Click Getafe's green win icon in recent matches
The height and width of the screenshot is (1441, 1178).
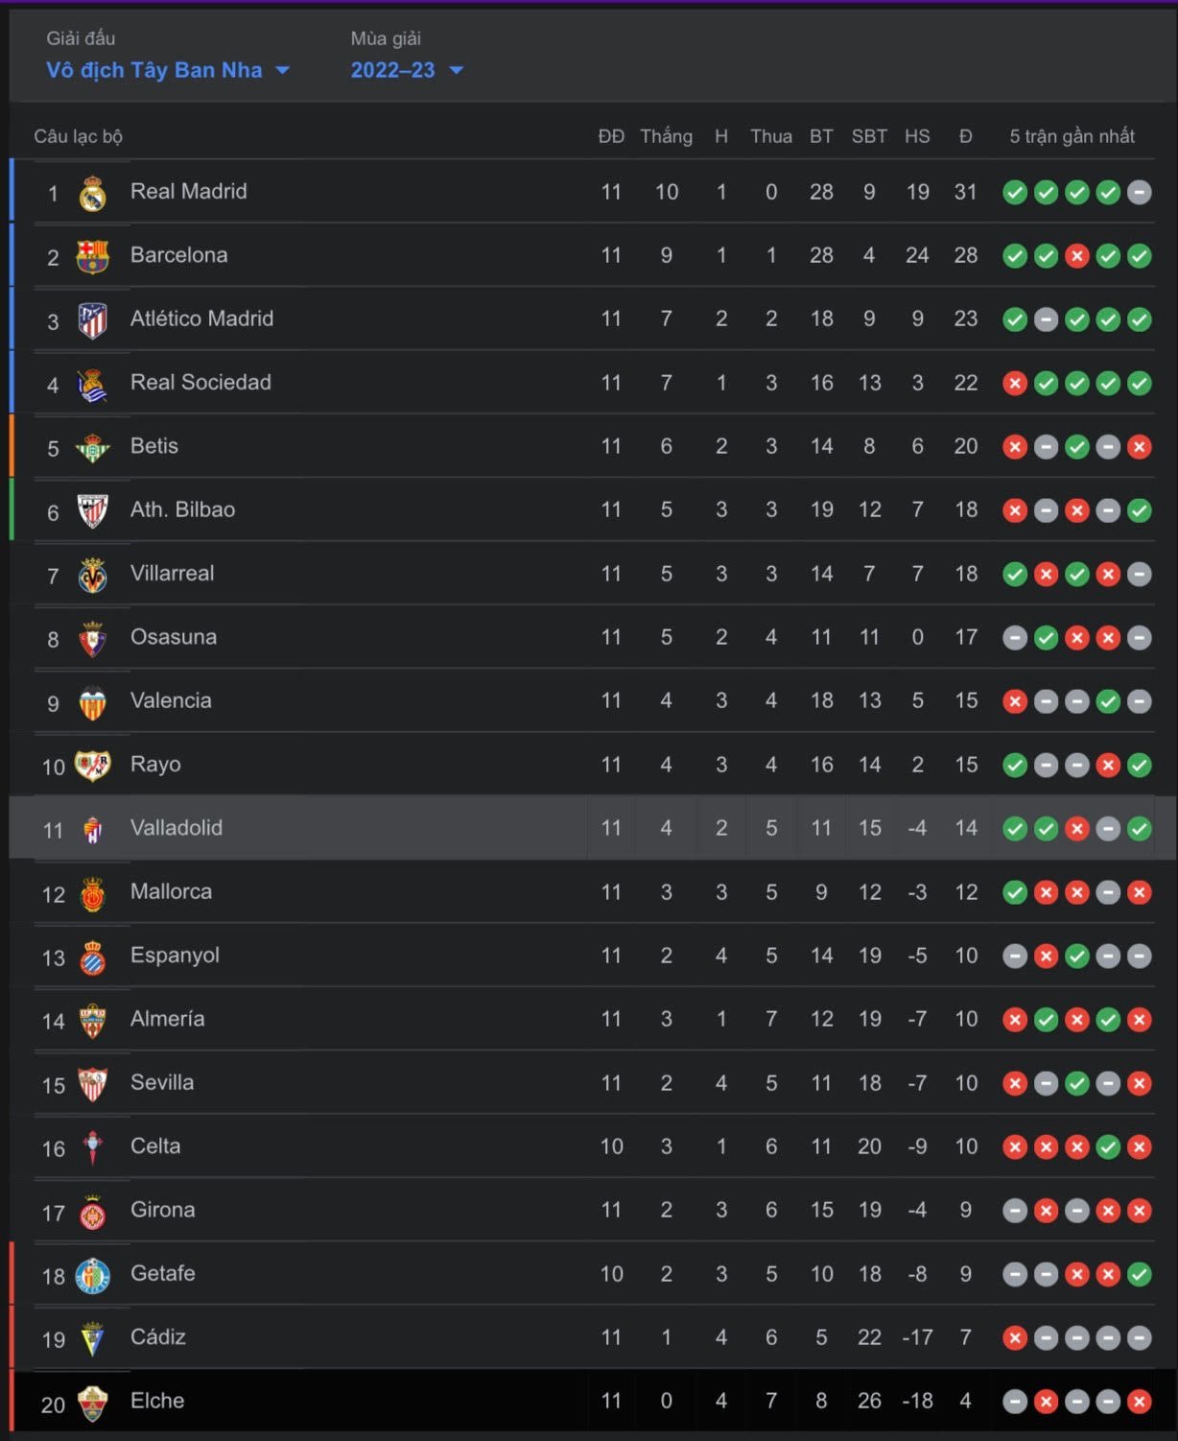click(1139, 1275)
